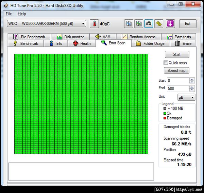Click the Start position input field
Image resolution: width=204 pixels, height=193 pixels.
[x=178, y=81]
